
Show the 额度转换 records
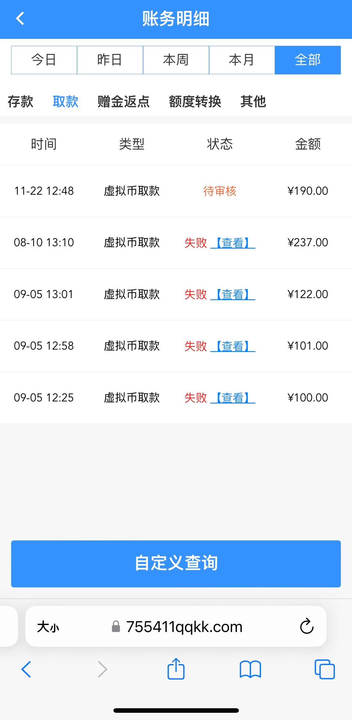point(195,102)
